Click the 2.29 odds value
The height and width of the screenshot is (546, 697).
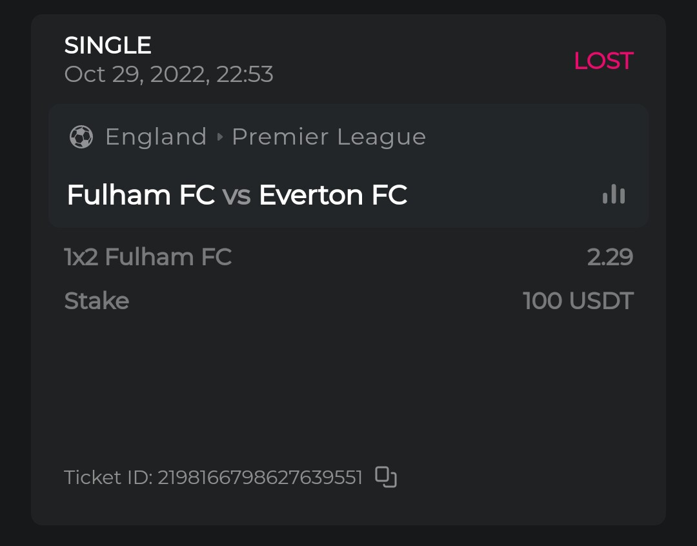coord(610,257)
